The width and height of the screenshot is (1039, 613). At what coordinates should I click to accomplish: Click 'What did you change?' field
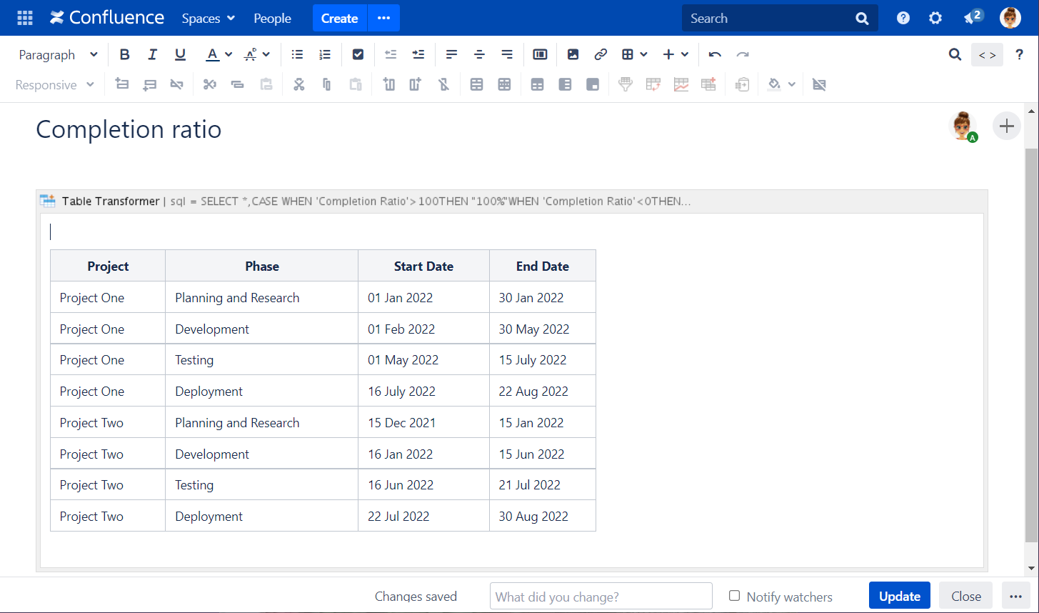601,596
